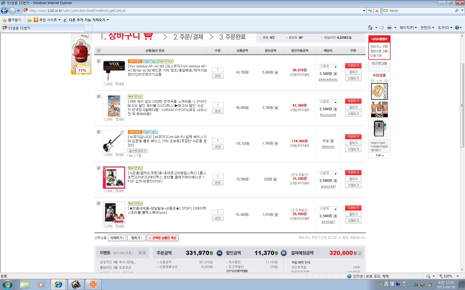
Task: Click the Cort bass guitar product thumbnail
Action: 114,141
